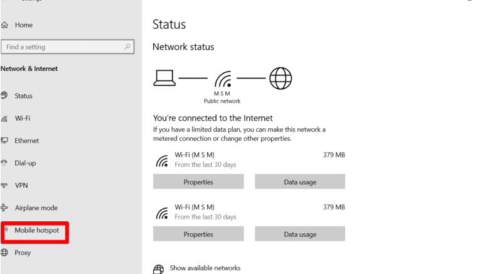The image size is (482, 274).
Task: Click the first Wi-Fi Properties button
Action: (198, 182)
